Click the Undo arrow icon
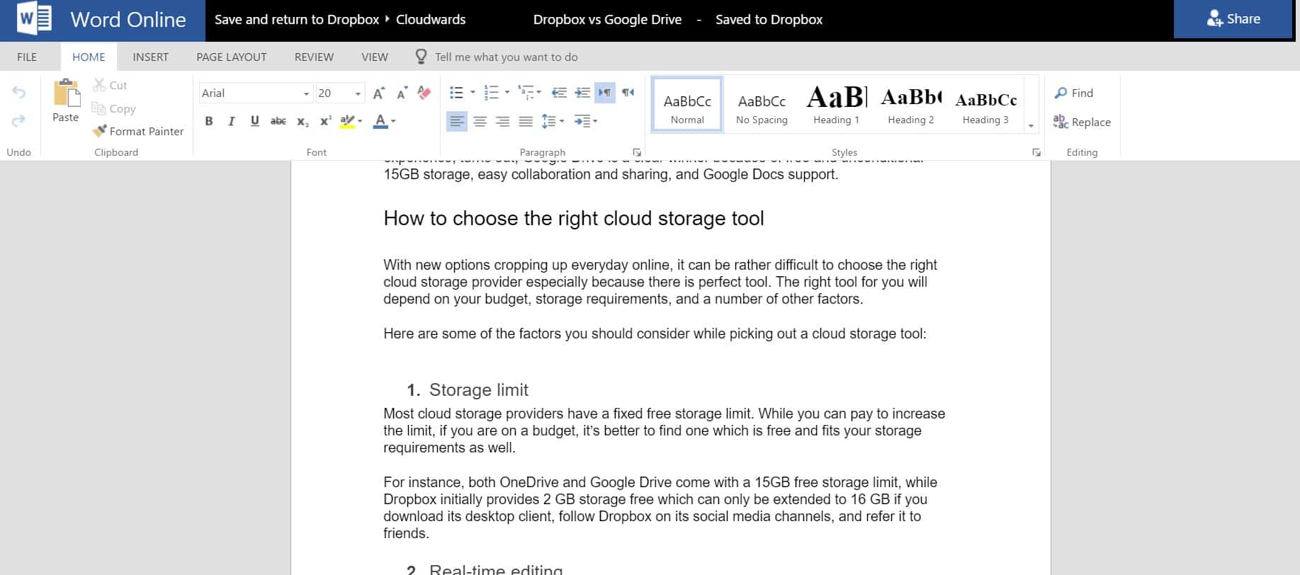 [18, 93]
